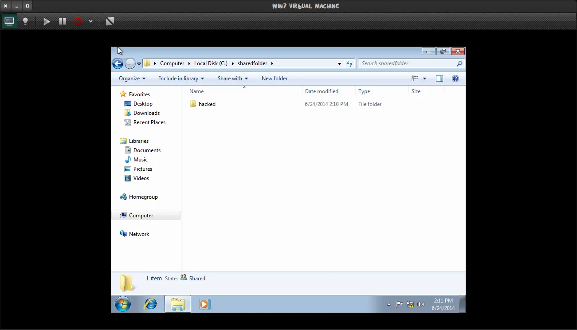Image resolution: width=577 pixels, height=330 pixels.
Task: Open Documents library
Action: coord(147,150)
